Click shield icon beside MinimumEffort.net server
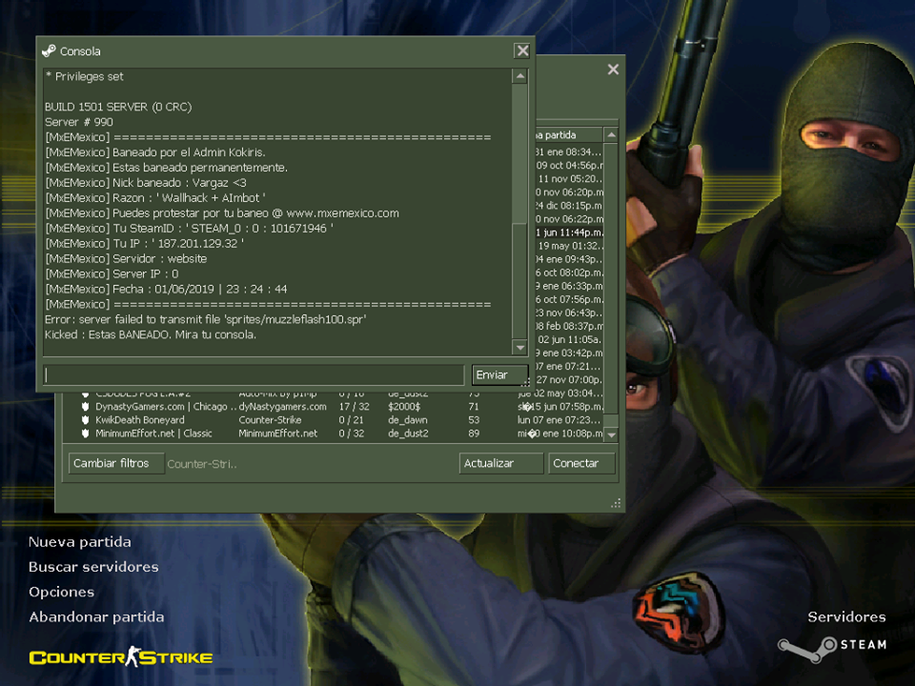This screenshot has width=915, height=686. tap(85, 434)
